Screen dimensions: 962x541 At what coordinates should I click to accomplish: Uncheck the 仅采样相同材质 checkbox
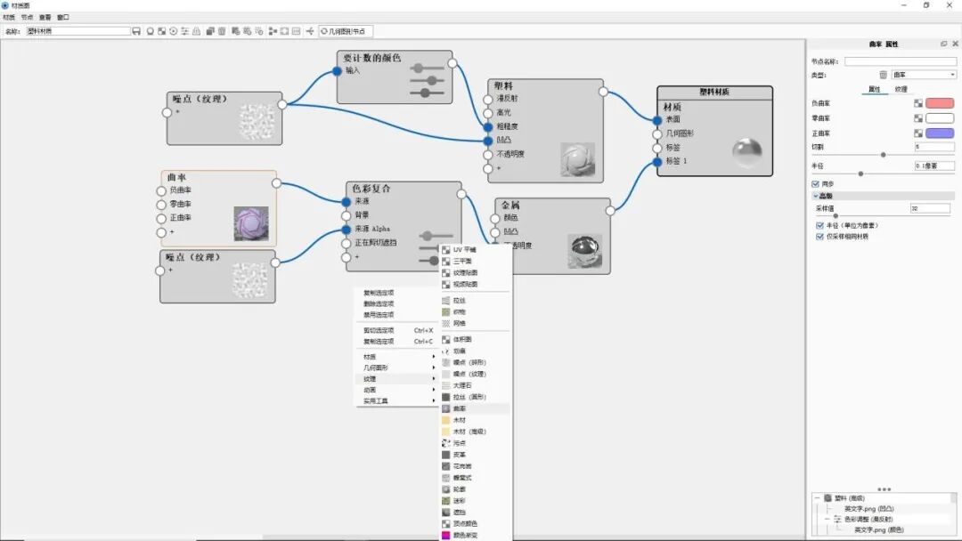(x=819, y=237)
